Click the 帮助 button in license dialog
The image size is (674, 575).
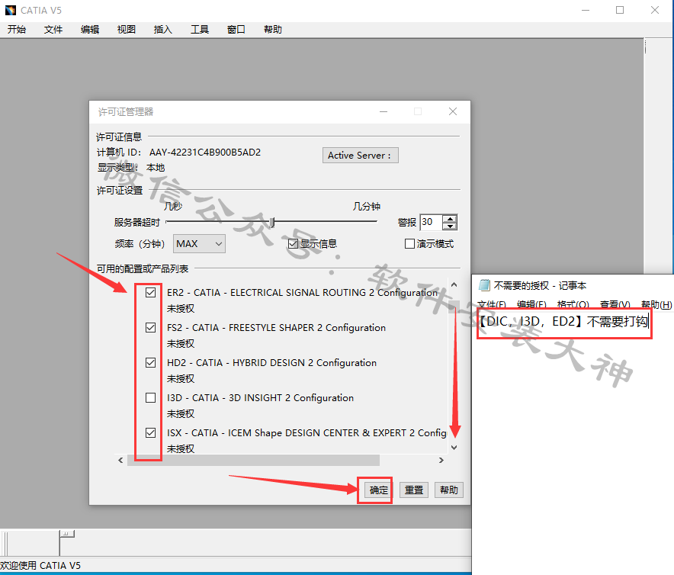point(449,490)
